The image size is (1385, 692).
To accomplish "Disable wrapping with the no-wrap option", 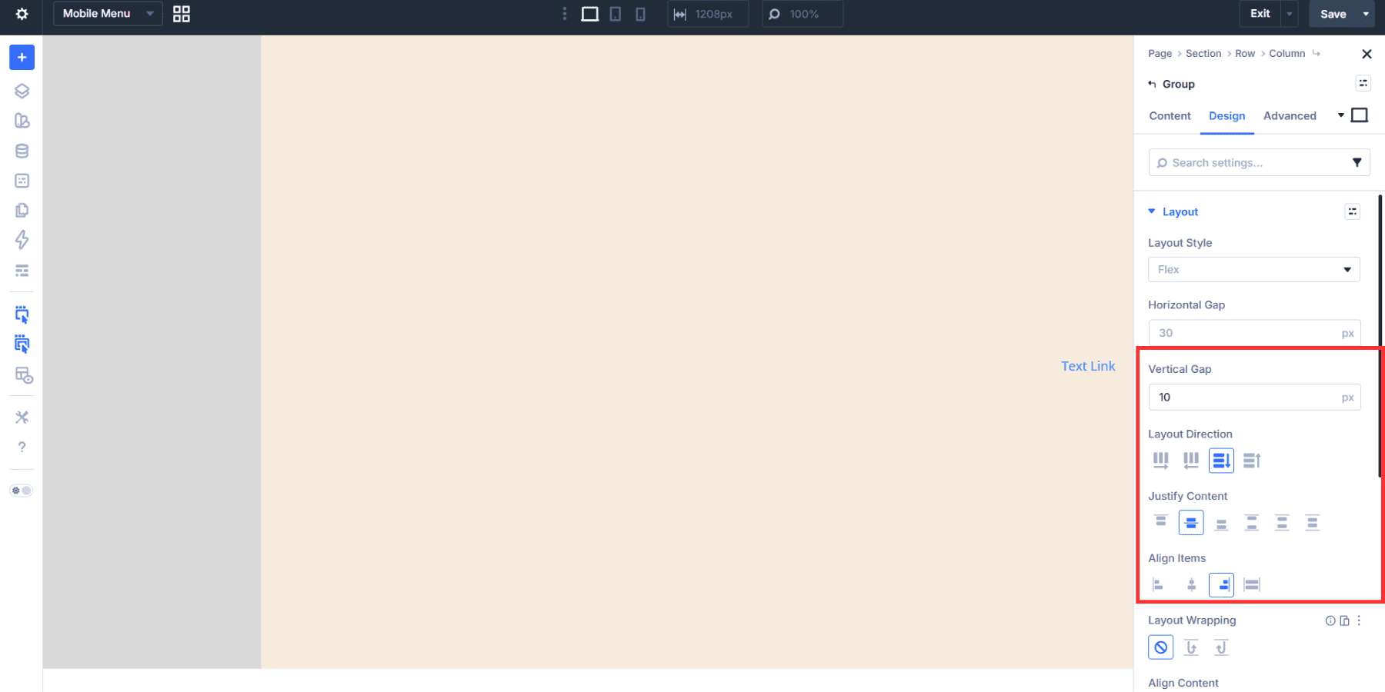I will (x=1160, y=647).
